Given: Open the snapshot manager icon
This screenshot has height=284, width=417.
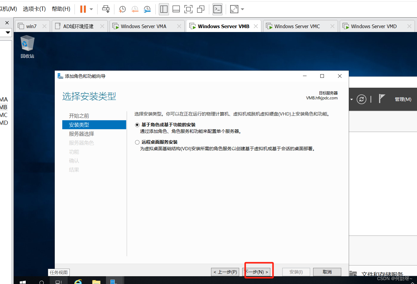Looking at the screenshot, I should click(147, 9).
